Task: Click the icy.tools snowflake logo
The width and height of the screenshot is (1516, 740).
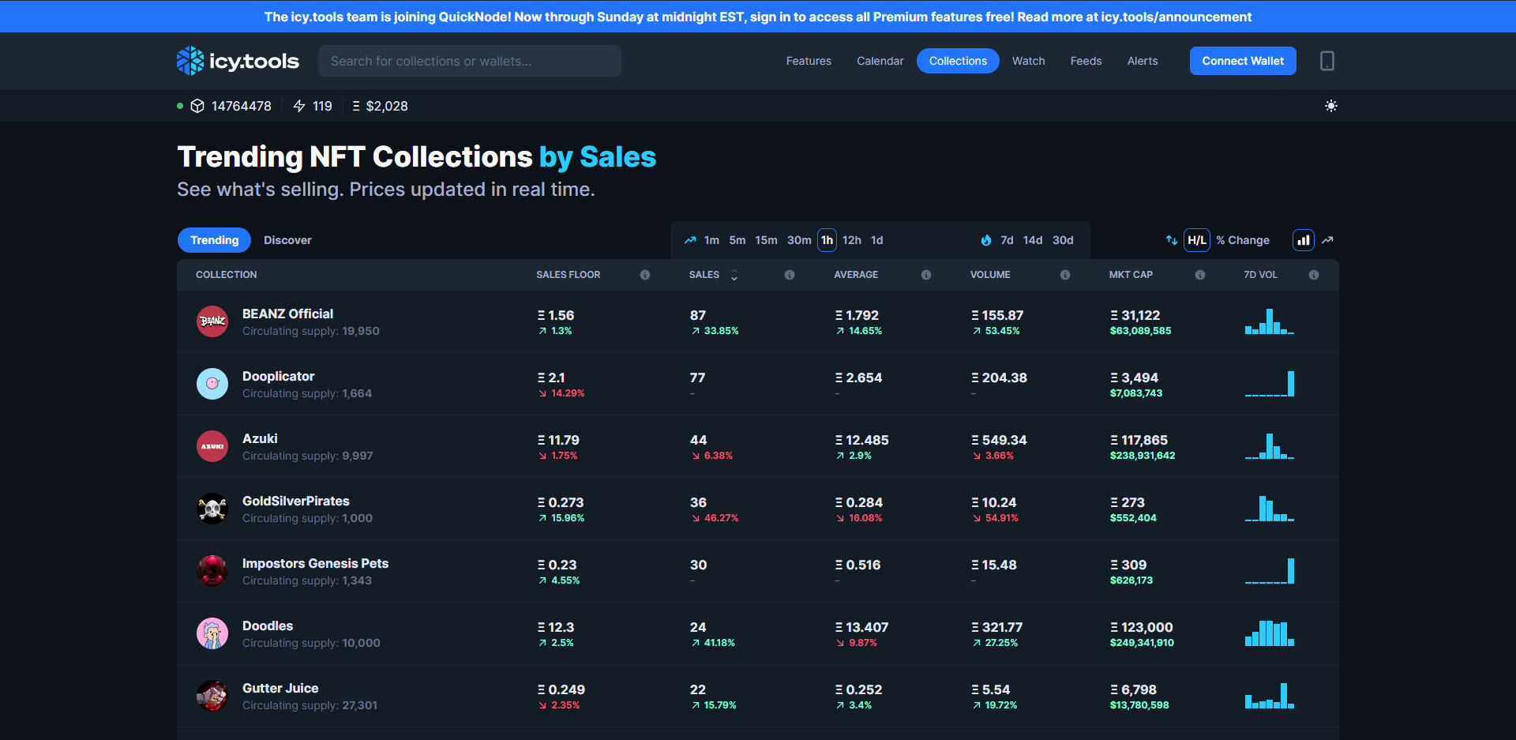Action: point(238,61)
